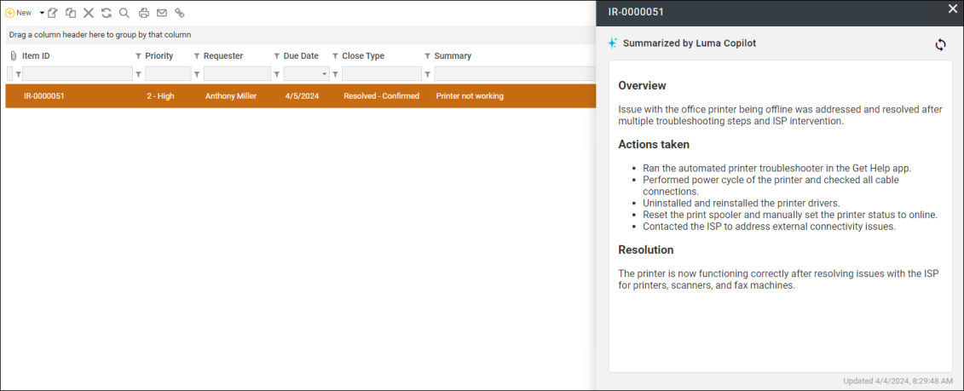Click the Link chain toolbar icon
Viewport: 964px width, 391px height.
point(180,13)
